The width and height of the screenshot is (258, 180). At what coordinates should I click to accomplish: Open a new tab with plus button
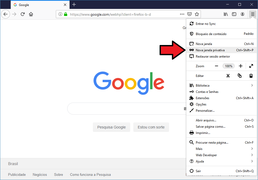coord(74,5)
